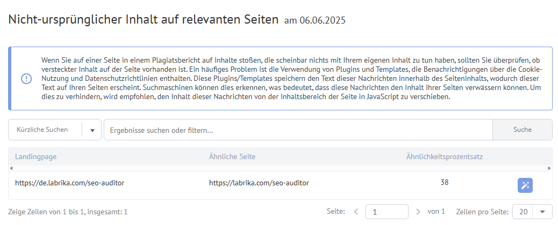Sort by the Ähnlichkeitsprozentsatz column header
The width and height of the screenshot is (558, 225).
coord(444,156)
